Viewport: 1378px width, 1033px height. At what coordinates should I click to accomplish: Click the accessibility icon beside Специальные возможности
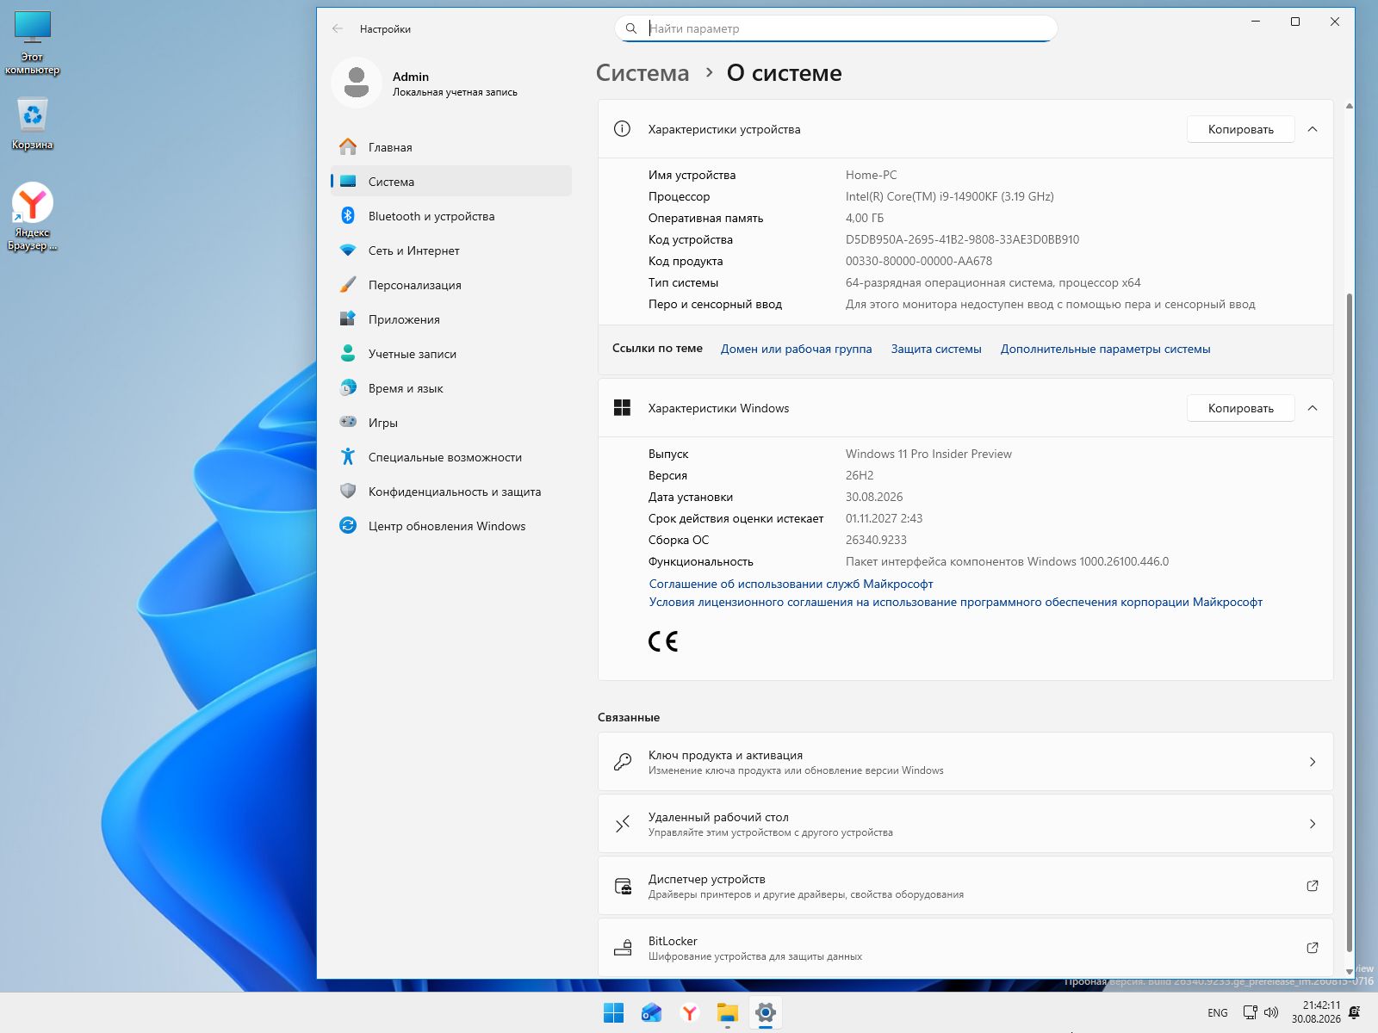pyautogui.click(x=348, y=457)
